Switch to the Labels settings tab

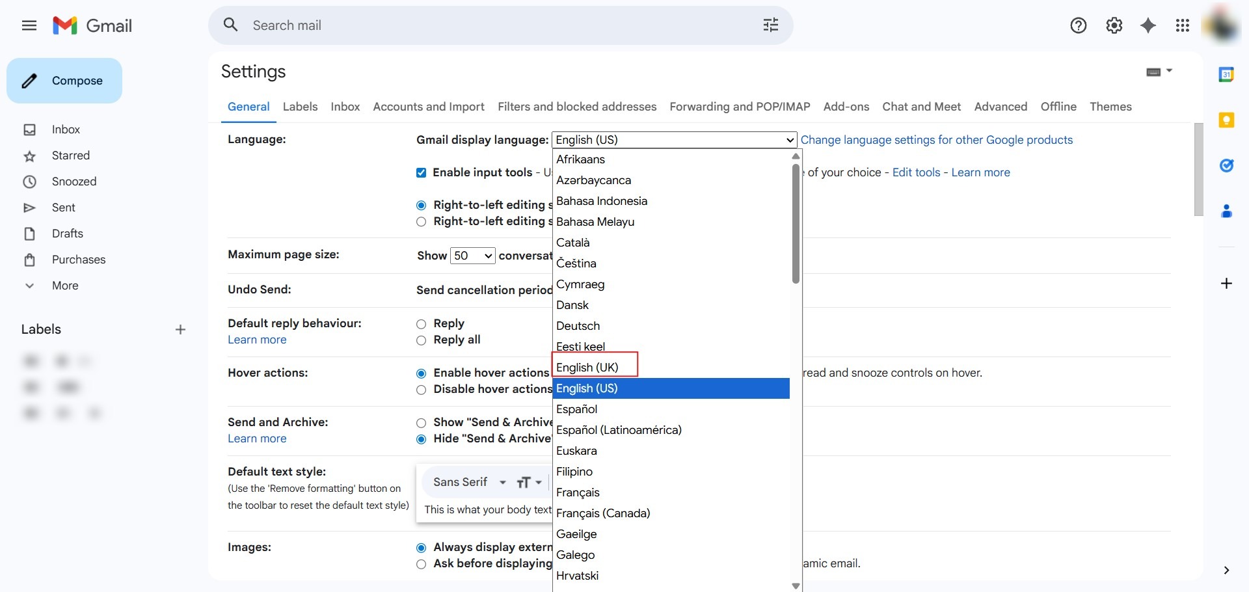(x=300, y=107)
